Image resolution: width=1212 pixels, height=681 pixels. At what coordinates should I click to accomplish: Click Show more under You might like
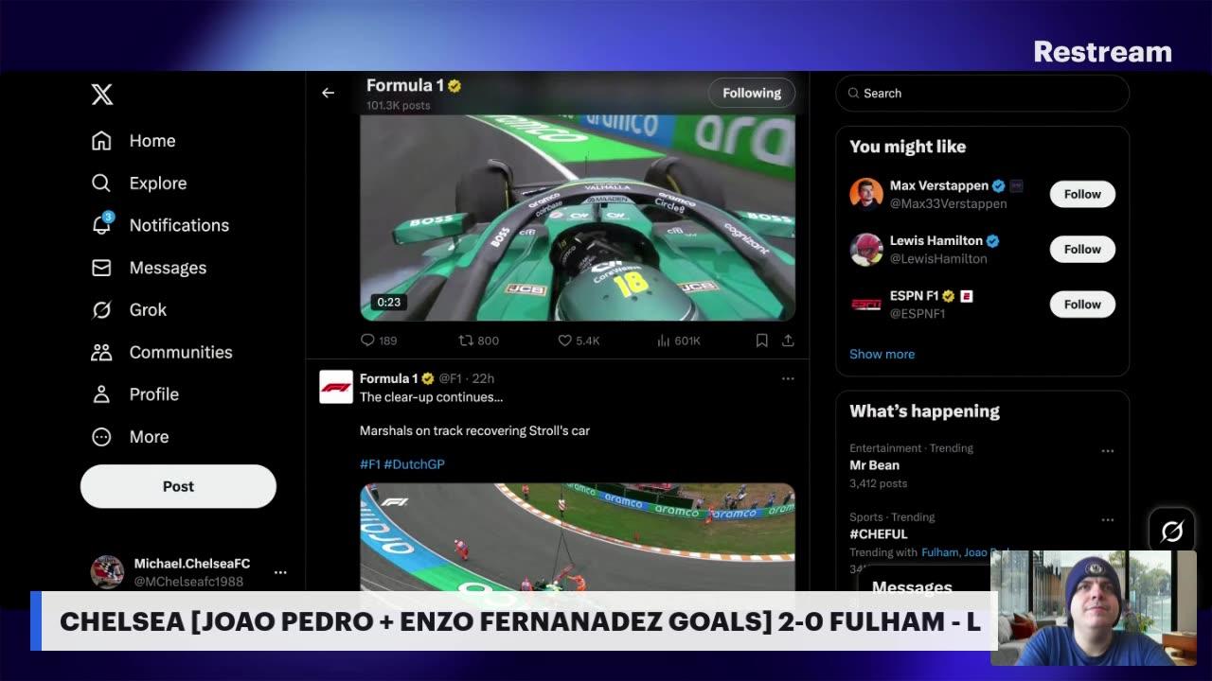click(x=882, y=354)
